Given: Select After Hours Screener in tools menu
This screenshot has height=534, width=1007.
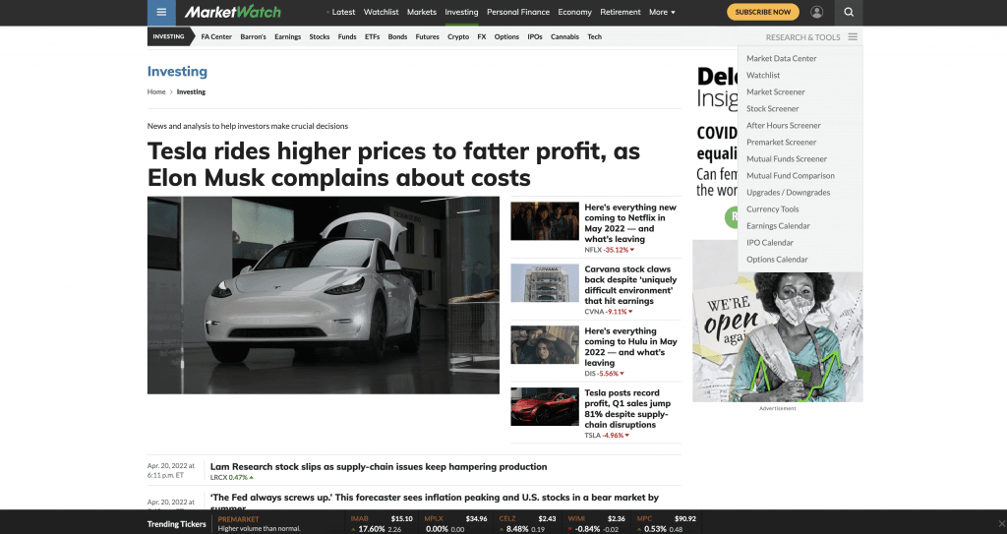Looking at the screenshot, I should click(x=784, y=125).
